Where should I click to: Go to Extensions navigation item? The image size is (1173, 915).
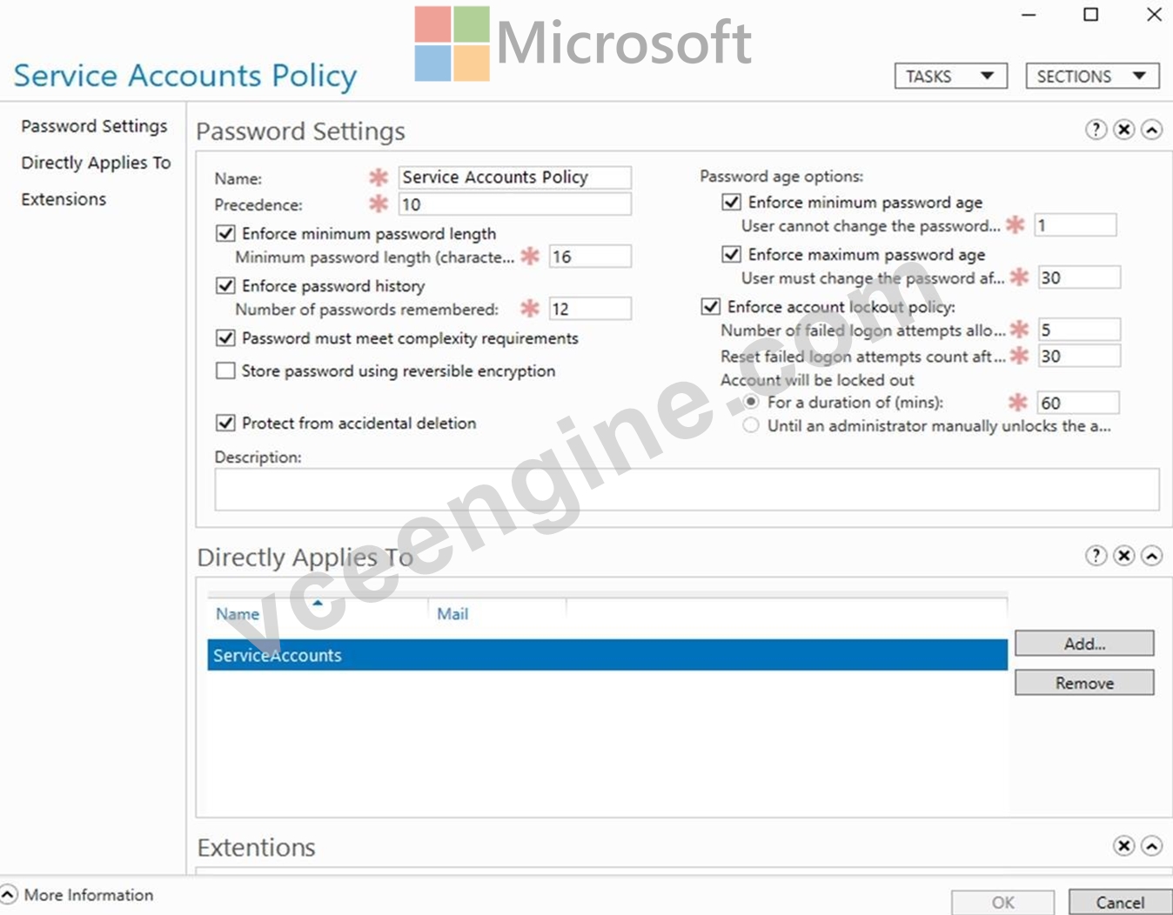[64, 199]
